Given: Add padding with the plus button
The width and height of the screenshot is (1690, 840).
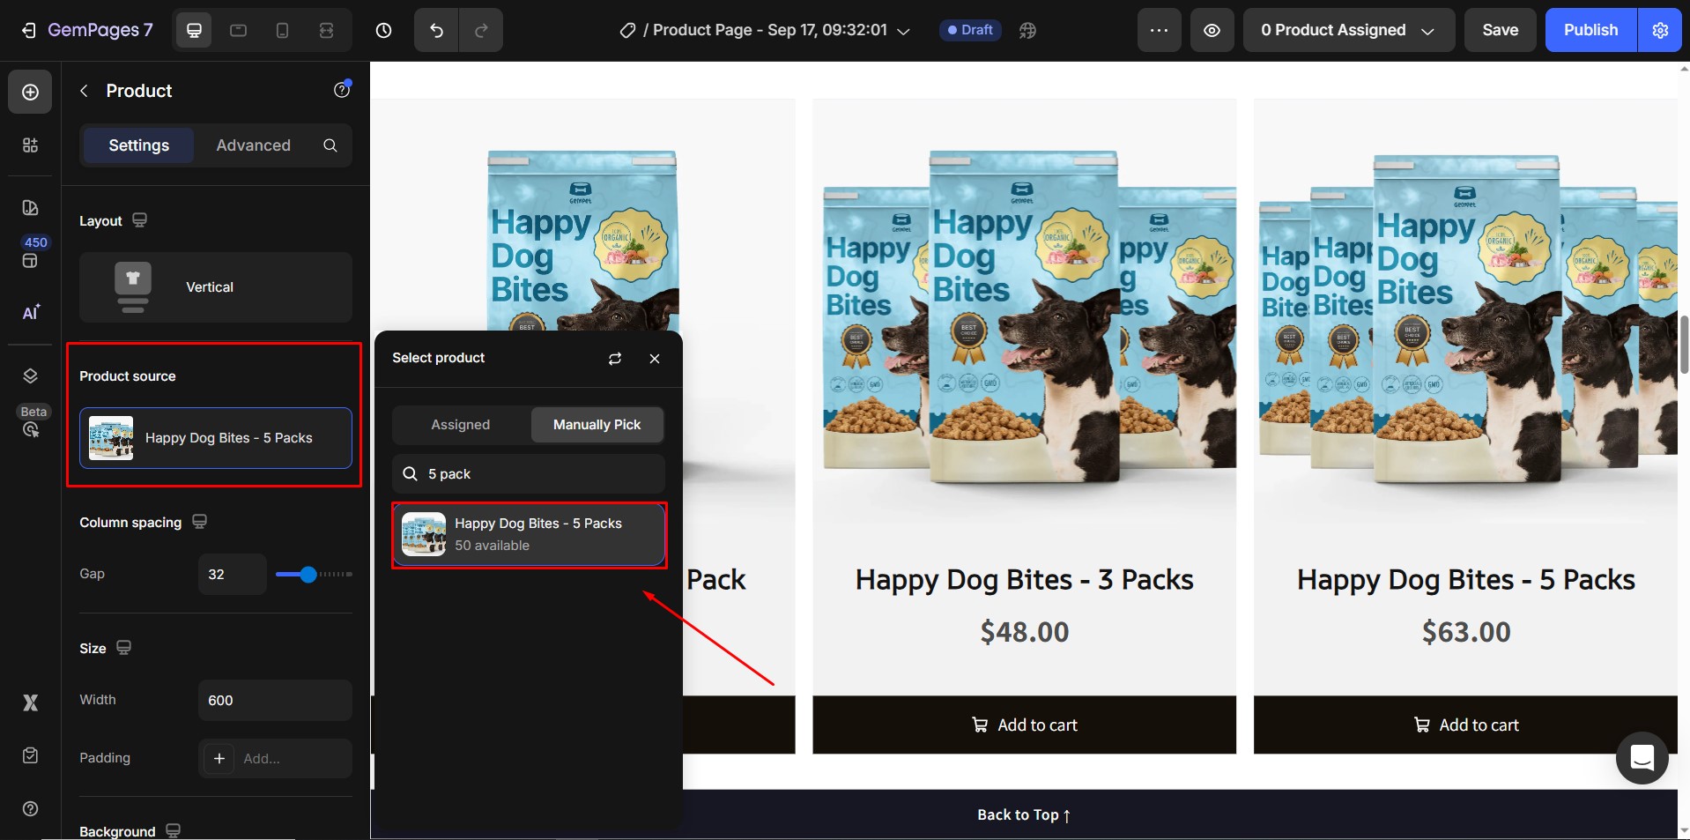Looking at the screenshot, I should coord(219,759).
